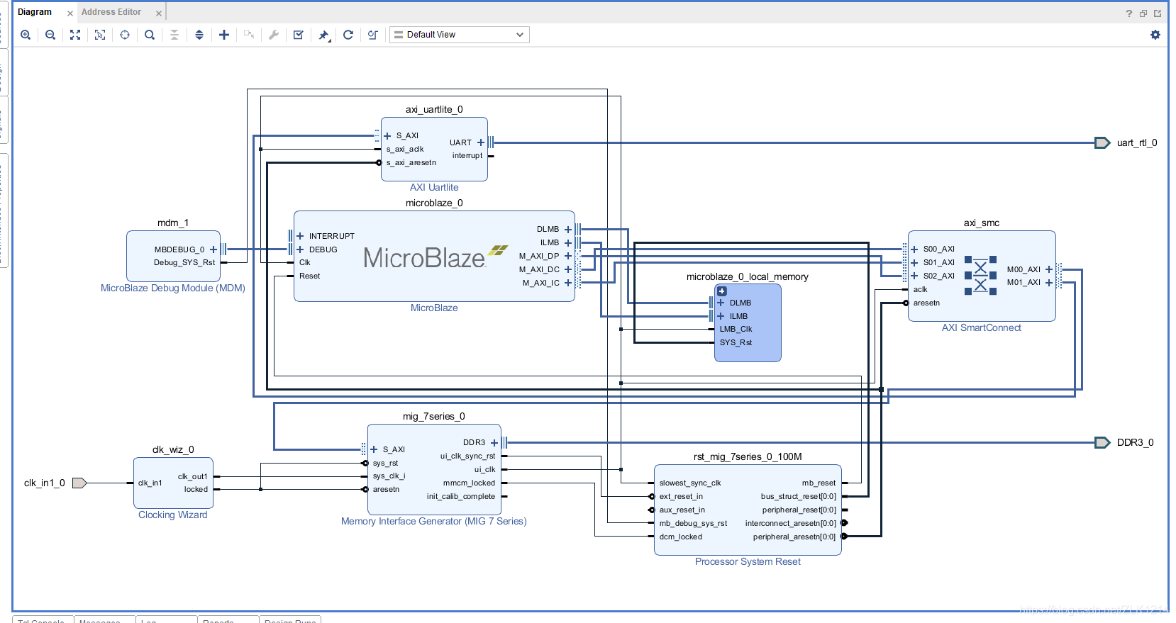The height and width of the screenshot is (623, 1176).
Task: Switch to the Address Editor tab
Action: click(111, 12)
